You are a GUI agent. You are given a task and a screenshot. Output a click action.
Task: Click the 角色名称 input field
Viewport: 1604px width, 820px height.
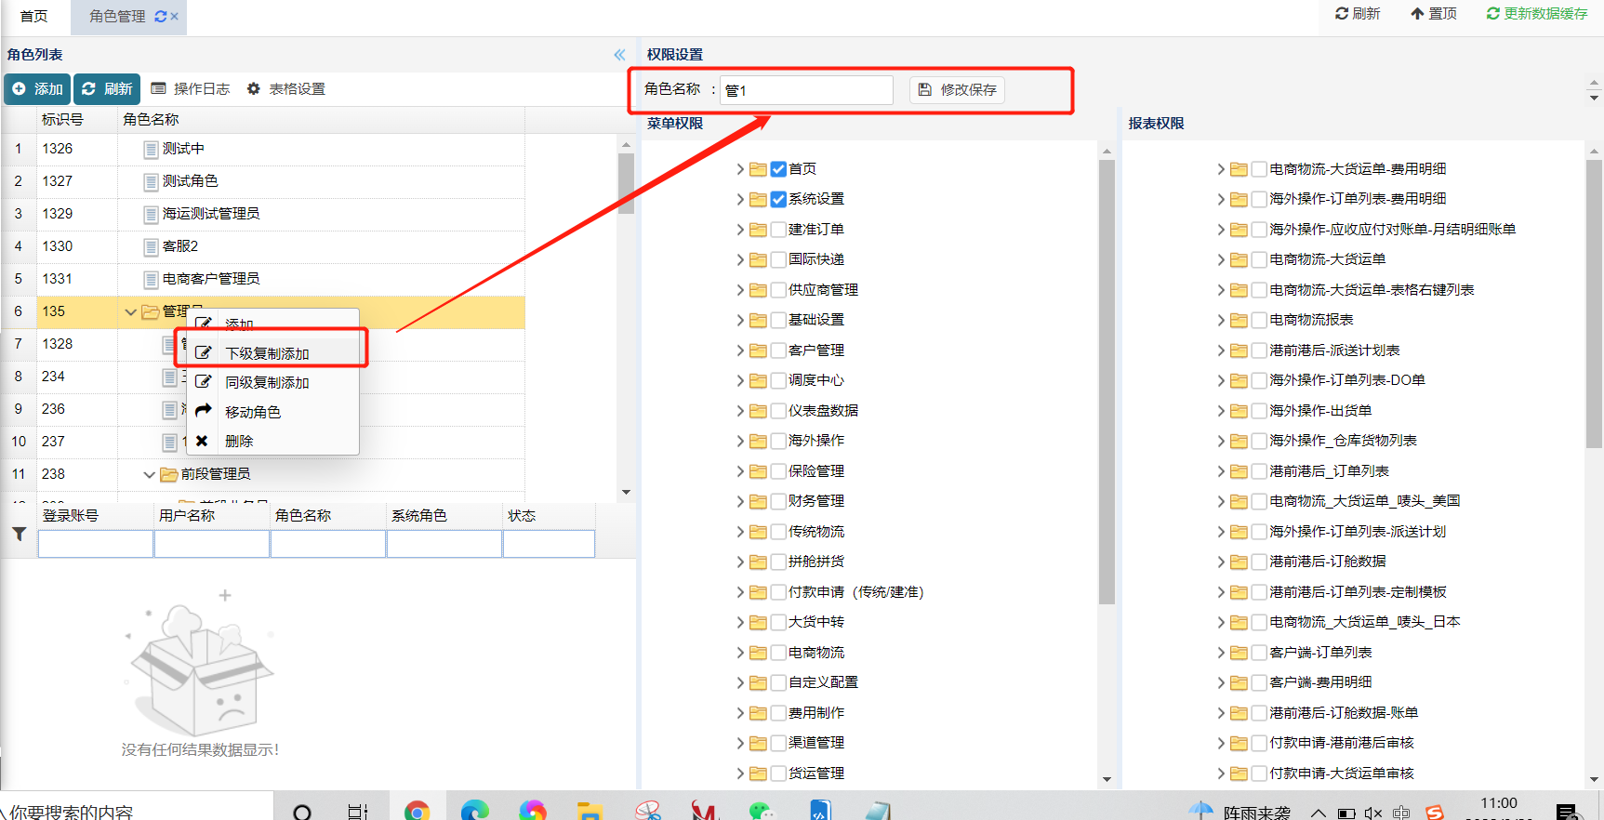[806, 90]
